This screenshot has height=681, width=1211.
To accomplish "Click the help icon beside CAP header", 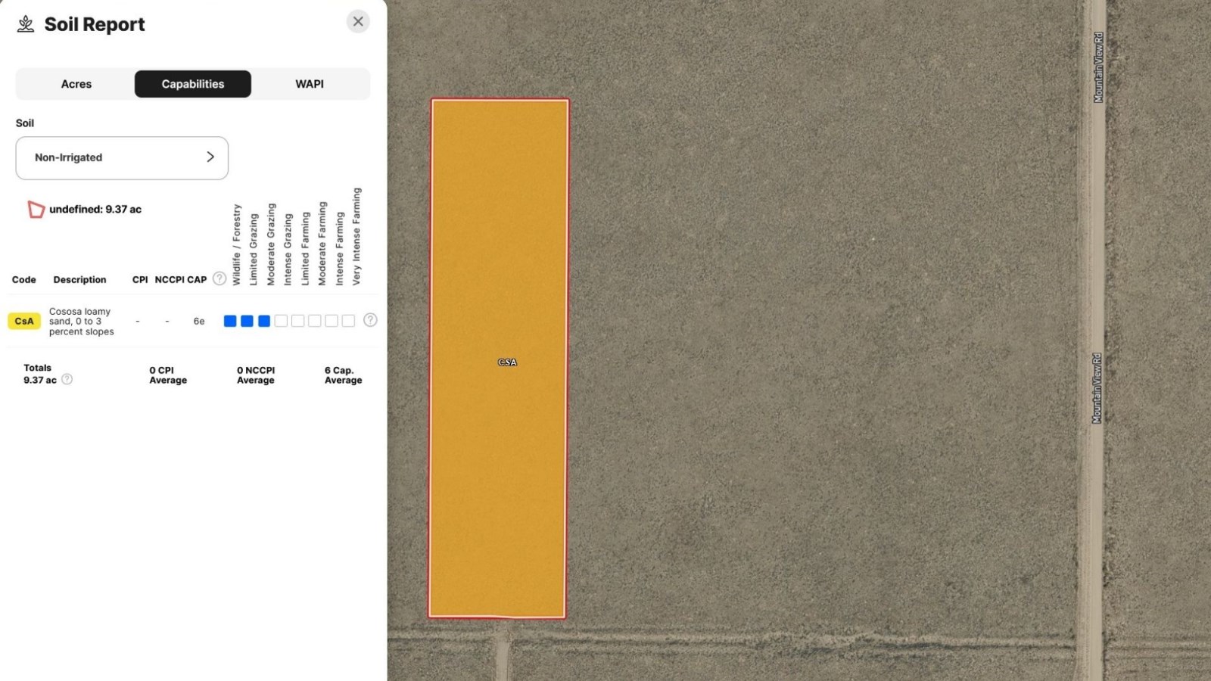I will 219,278.
